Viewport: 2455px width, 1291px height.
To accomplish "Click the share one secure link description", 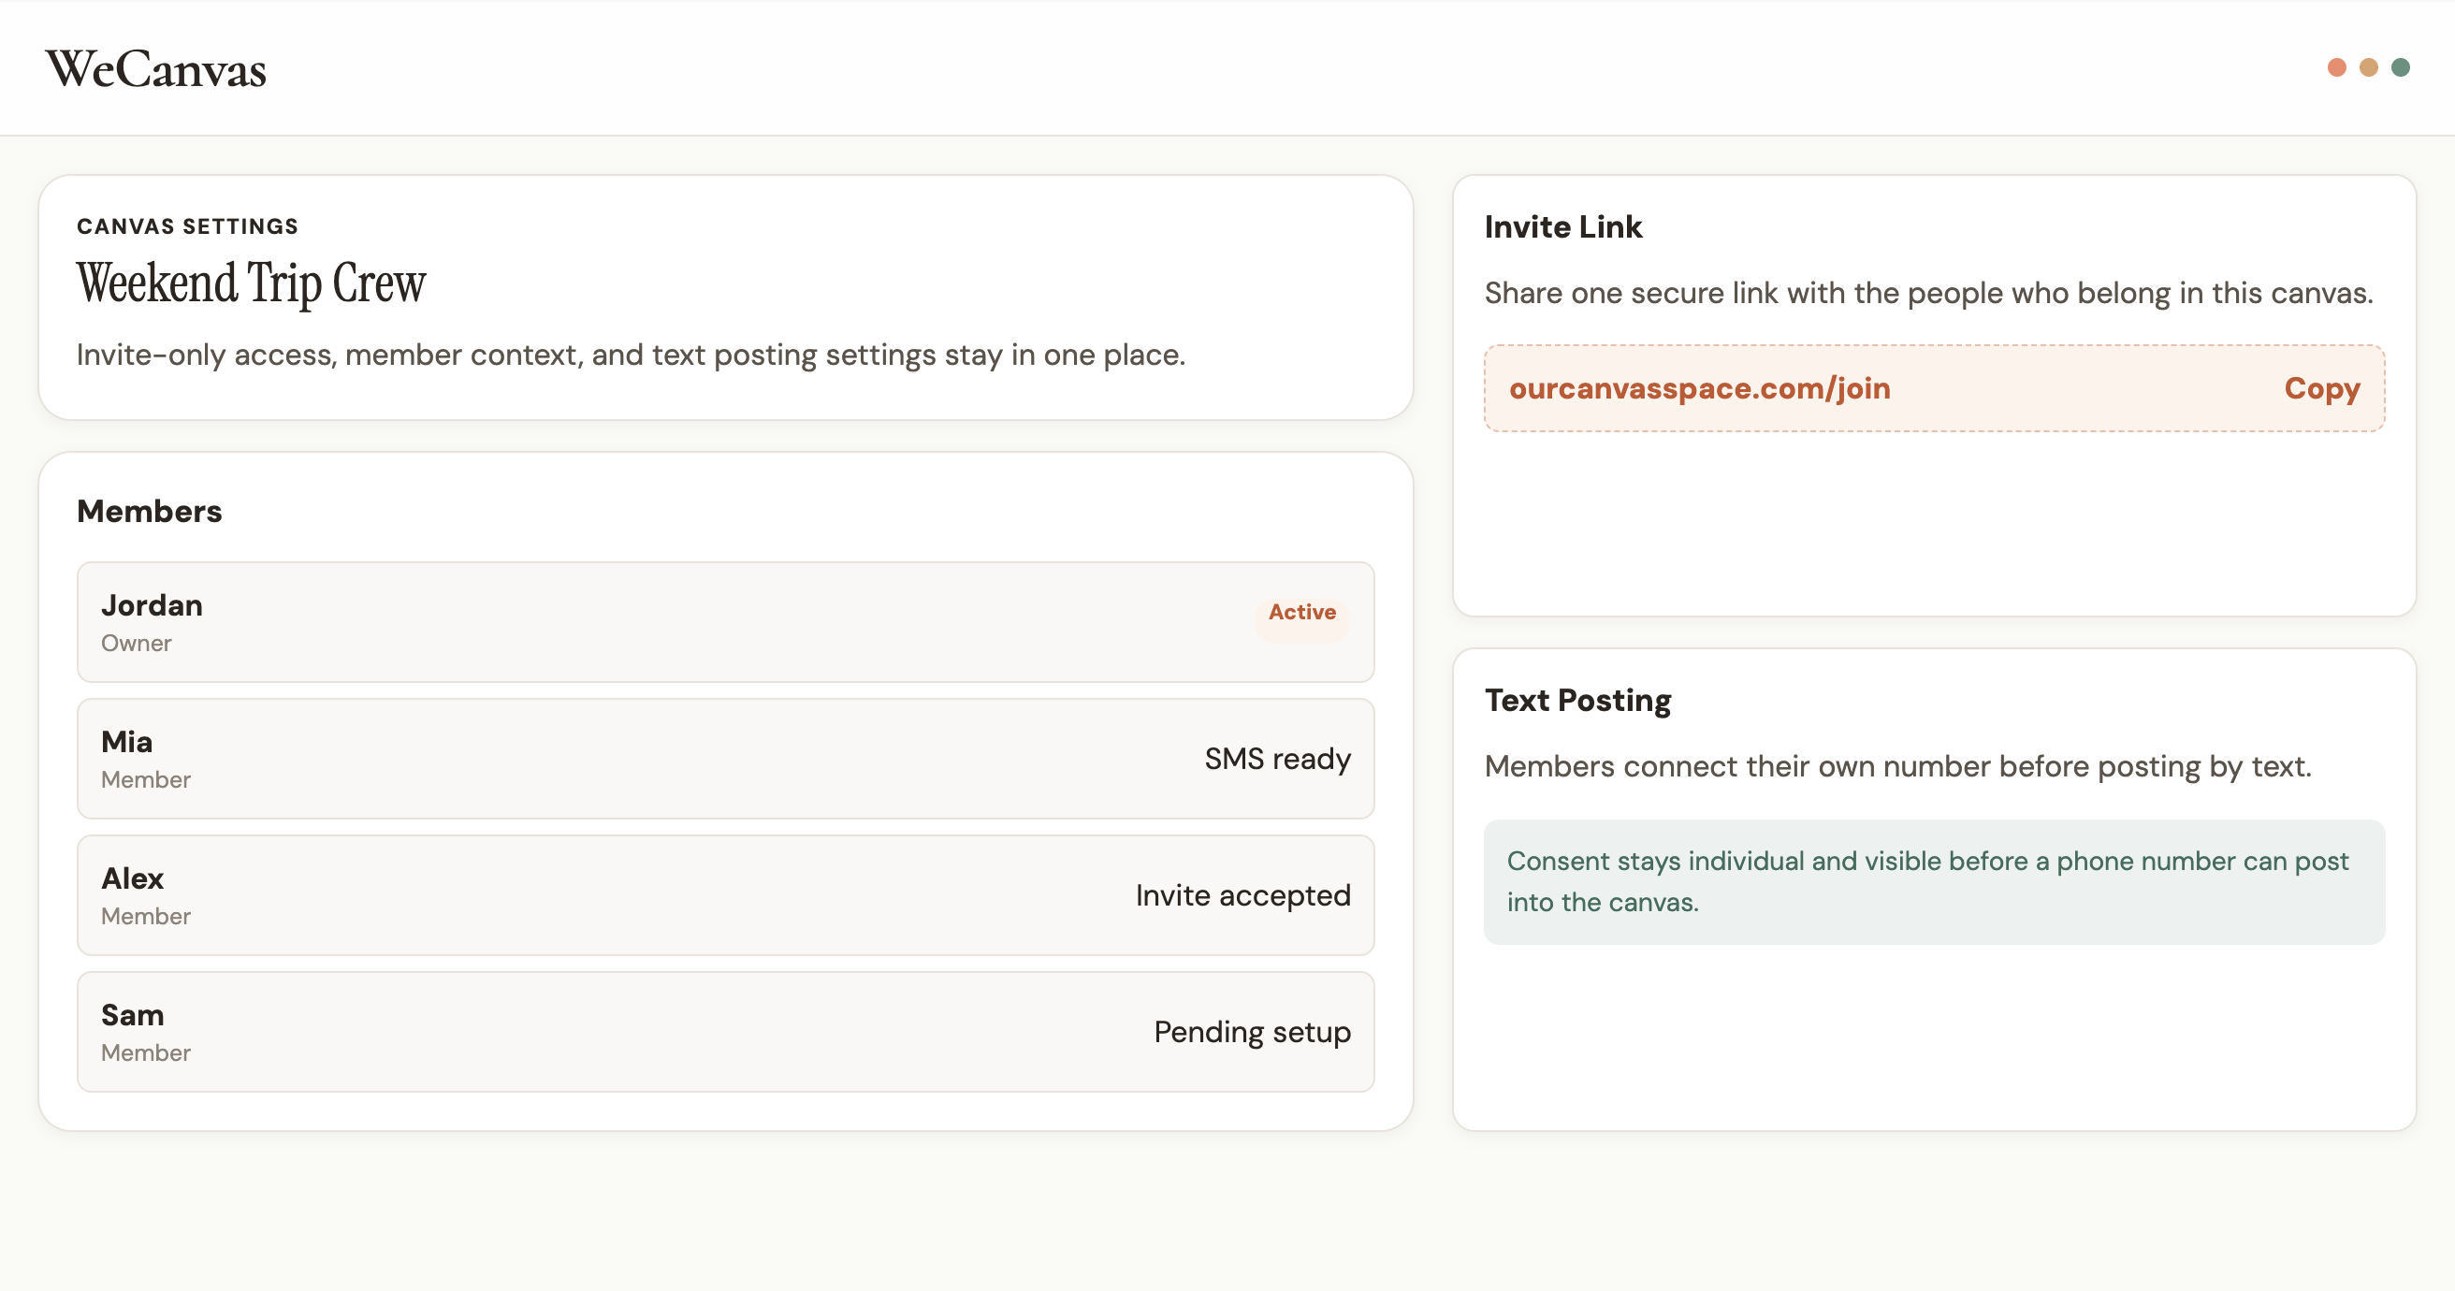I will pyautogui.click(x=1929, y=294).
